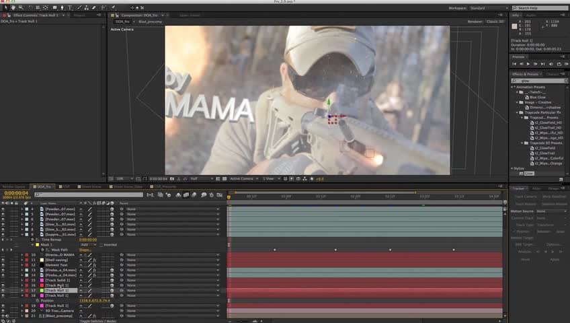
Task: Open the 1 View layout dropdown
Action: tap(271, 178)
